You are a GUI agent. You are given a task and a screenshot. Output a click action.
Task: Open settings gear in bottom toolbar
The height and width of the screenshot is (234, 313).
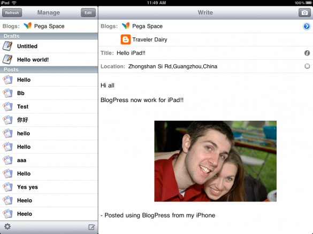click(x=7, y=227)
